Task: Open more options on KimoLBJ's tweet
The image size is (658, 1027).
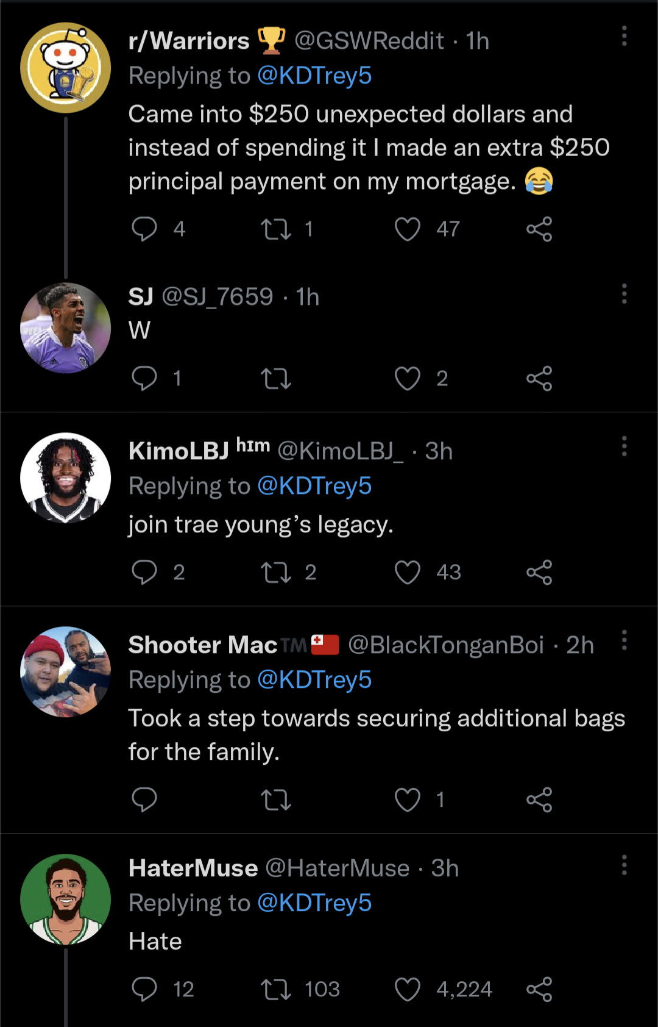Action: pos(624,446)
